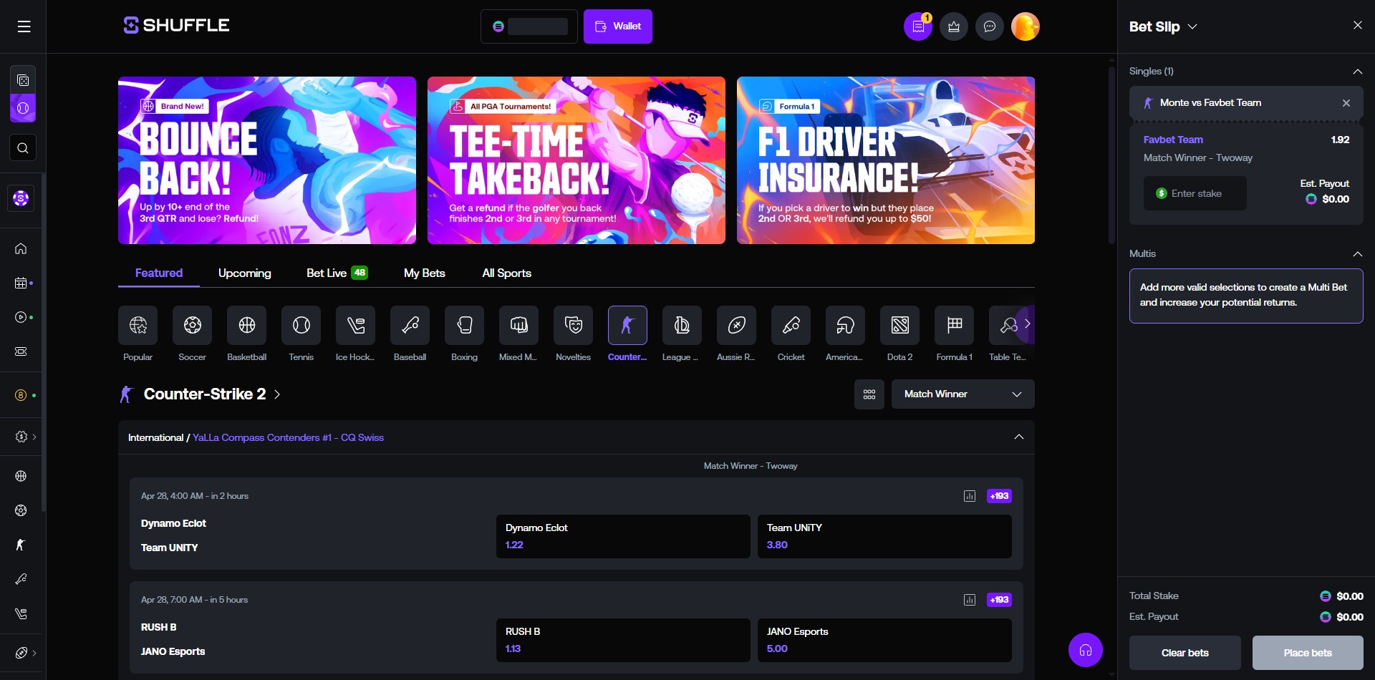Open the Tee-Time Takeback promo banner
This screenshot has height=680, width=1375.
[x=576, y=160]
